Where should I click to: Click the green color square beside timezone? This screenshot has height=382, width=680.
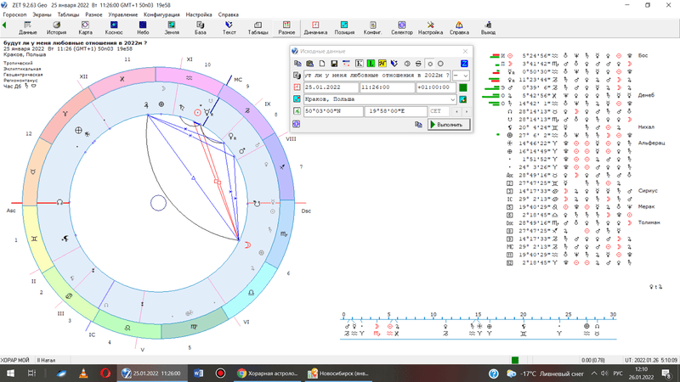[463, 87]
